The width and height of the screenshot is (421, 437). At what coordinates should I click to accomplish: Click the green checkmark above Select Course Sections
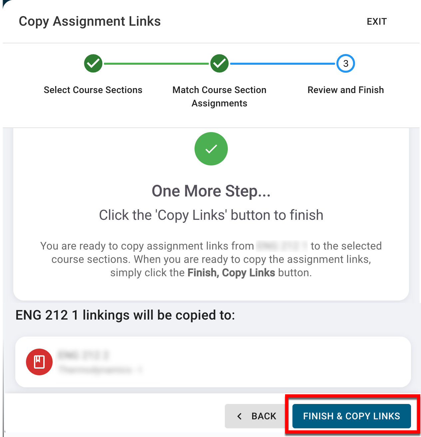tap(93, 63)
